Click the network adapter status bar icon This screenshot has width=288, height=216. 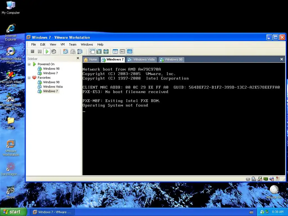coord(265,179)
